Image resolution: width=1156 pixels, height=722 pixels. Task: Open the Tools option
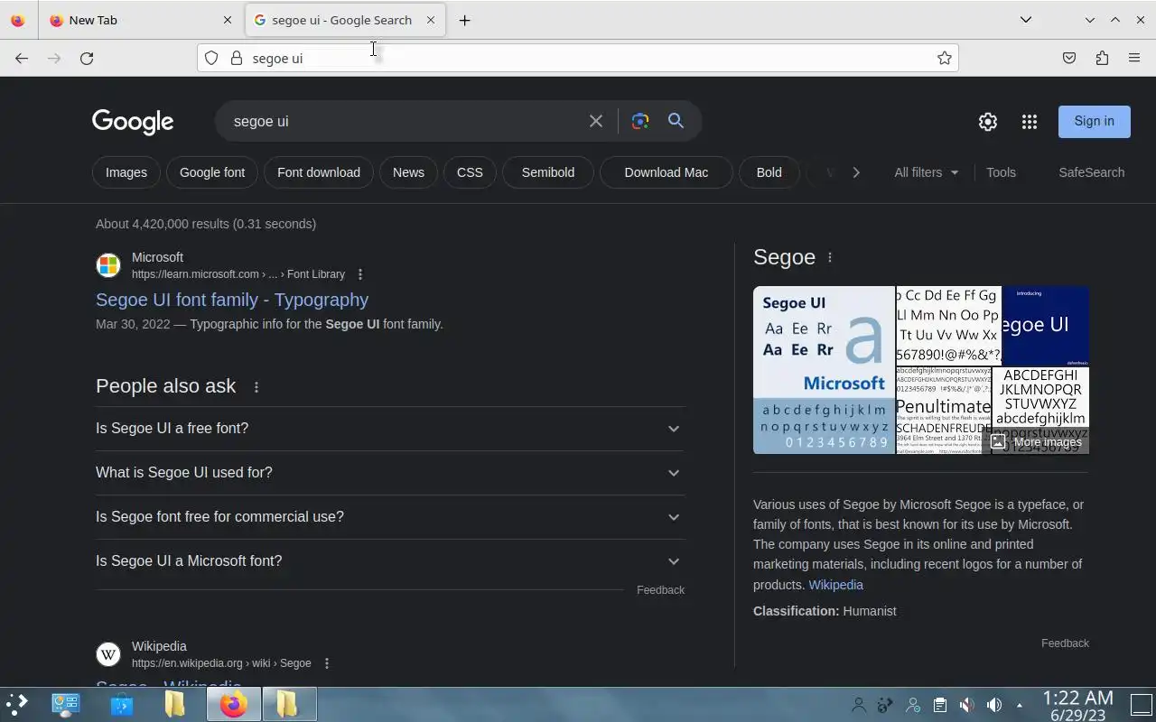pos(1001,172)
